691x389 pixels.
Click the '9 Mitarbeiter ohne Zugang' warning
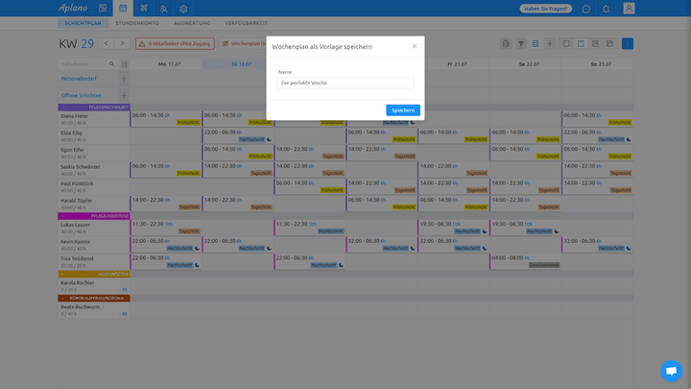[176, 43]
